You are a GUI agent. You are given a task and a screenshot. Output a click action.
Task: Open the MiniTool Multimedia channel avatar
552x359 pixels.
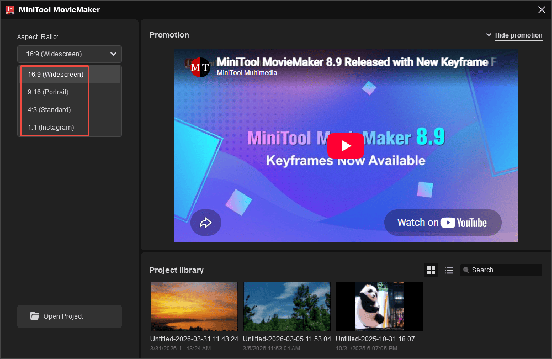(x=200, y=67)
